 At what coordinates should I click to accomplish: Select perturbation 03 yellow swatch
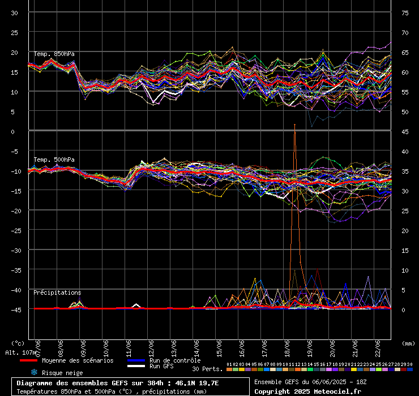click(242, 369)
